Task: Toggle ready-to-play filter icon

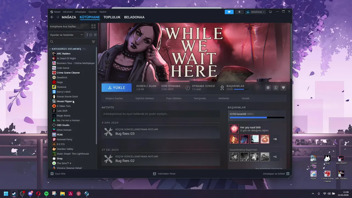Action: (x=95, y=35)
